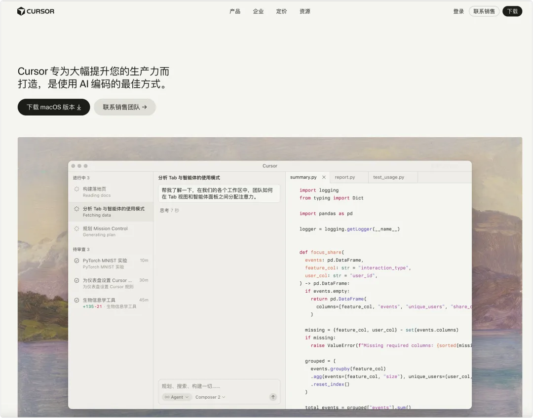
Task: Open the 构建落地页 task
Action: click(111, 192)
